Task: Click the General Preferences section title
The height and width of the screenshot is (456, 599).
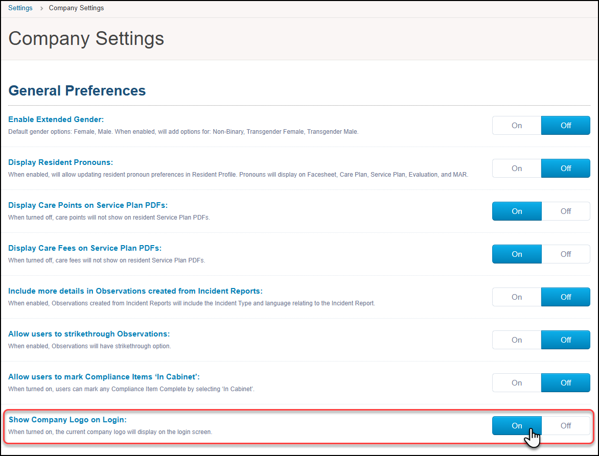Action: click(77, 90)
